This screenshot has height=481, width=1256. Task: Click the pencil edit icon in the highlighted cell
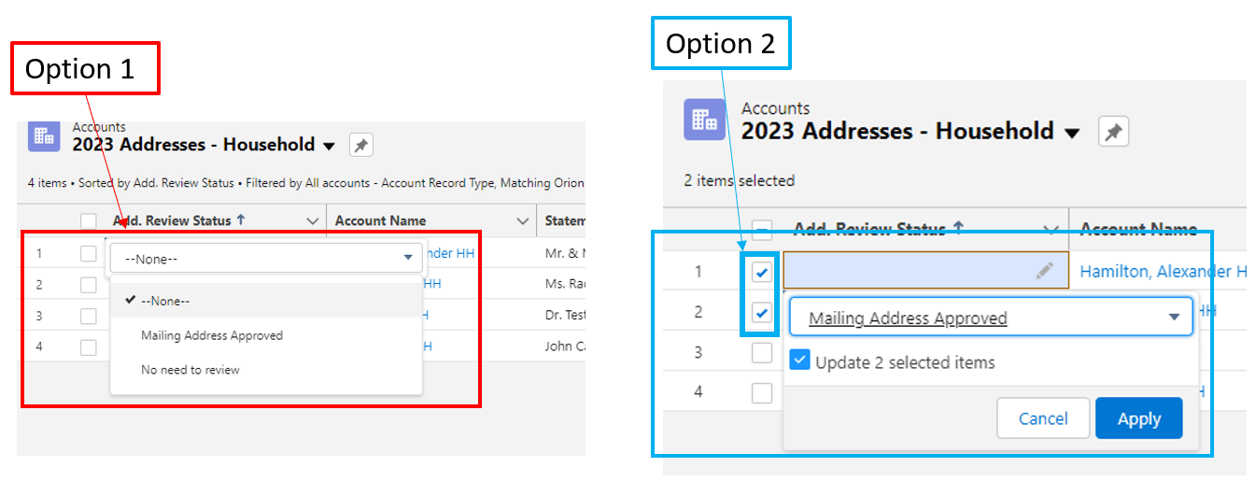[x=1044, y=271]
